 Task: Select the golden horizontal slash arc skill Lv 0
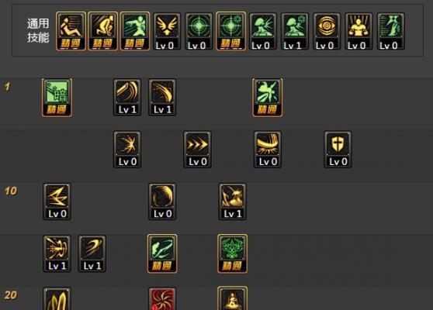(x=268, y=150)
